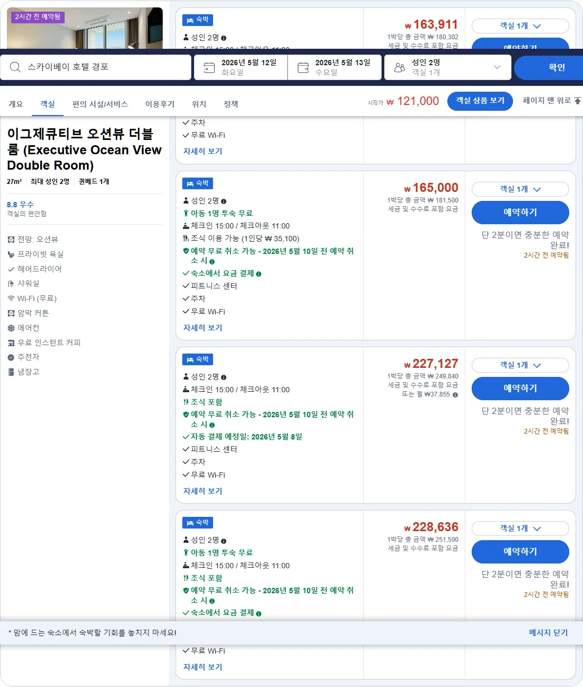This screenshot has height=687, width=583.
Task: Click 자동 결제 예정일: 2026년 5월 8일 text
Action: (x=246, y=437)
